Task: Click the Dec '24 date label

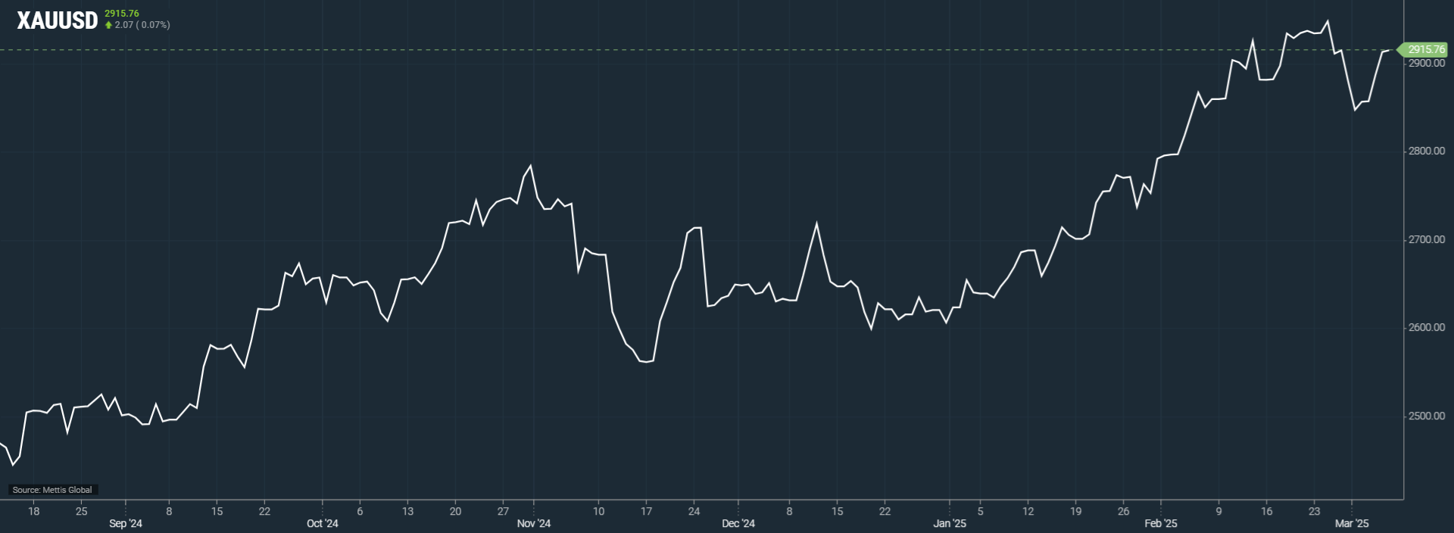Action: tap(738, 523)
